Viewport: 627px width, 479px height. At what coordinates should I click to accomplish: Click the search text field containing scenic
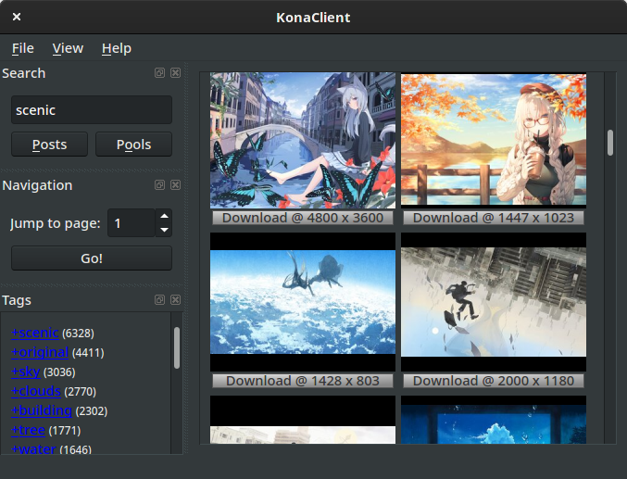[92, 110]
